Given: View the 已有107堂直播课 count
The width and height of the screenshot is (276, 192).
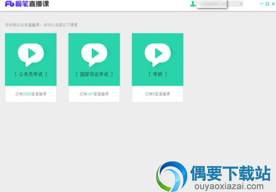Looking at the screenshot, I should coord(94,94).
